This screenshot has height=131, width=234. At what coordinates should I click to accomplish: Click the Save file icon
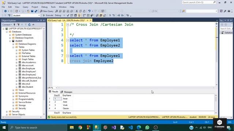click(x=32, y=11)
